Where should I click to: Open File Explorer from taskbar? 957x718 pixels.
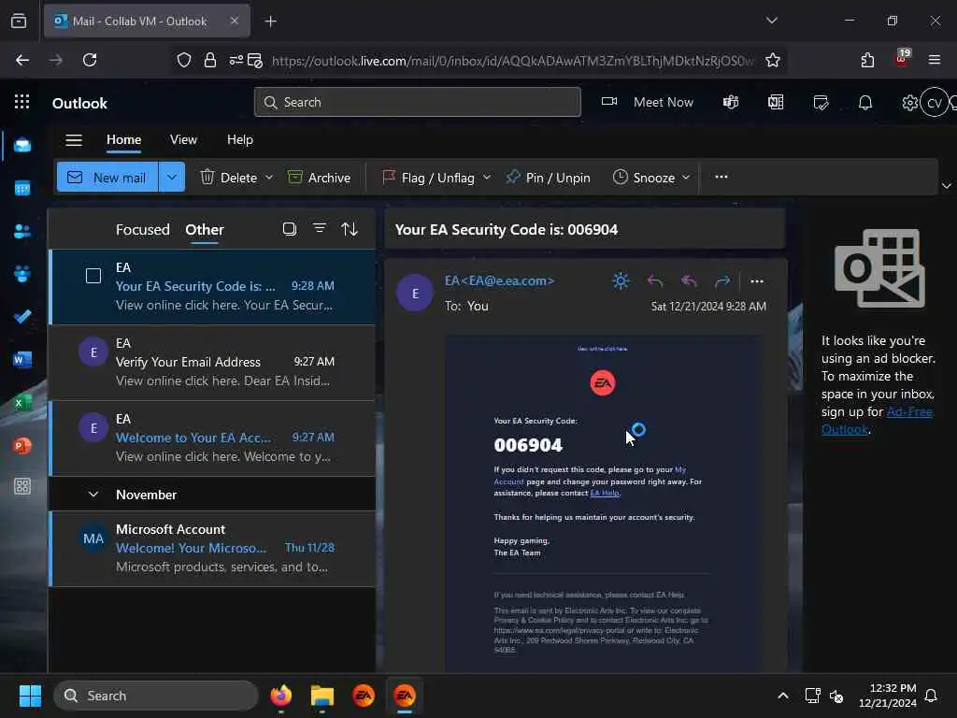pos(322,696)
